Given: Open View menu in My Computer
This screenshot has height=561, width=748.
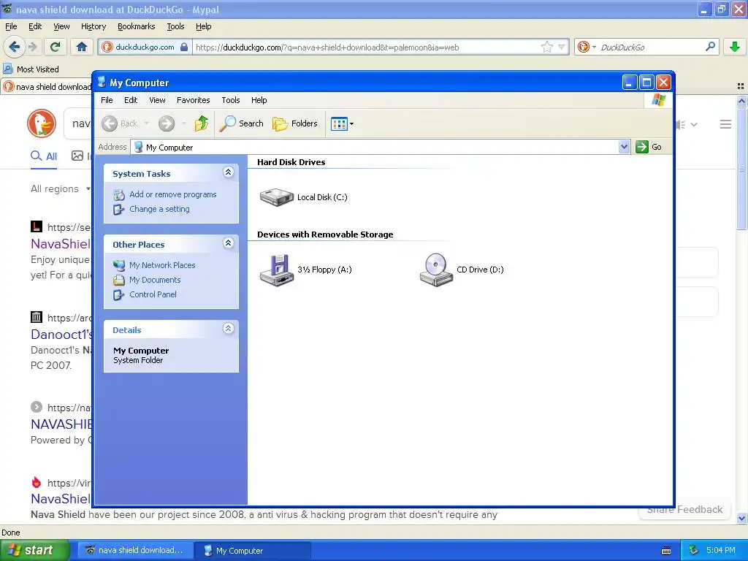Looking at the screenshot, I should (158, 100).
